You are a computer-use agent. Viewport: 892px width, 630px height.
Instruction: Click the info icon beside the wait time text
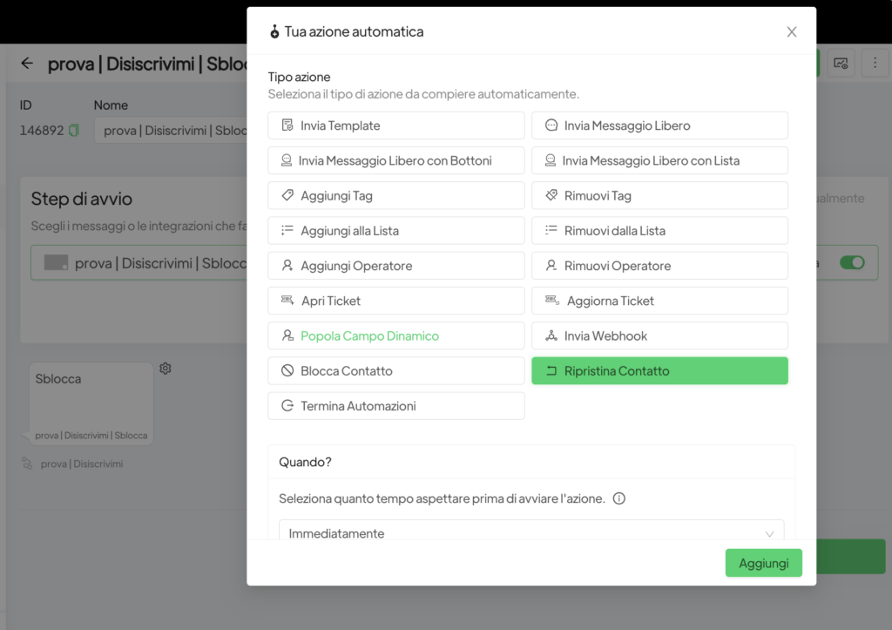[619, 499]
